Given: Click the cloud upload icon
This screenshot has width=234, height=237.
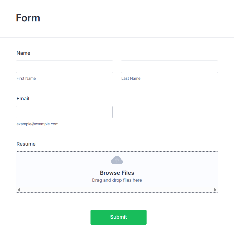Looking at the screenshot, I should coord(117,160).
